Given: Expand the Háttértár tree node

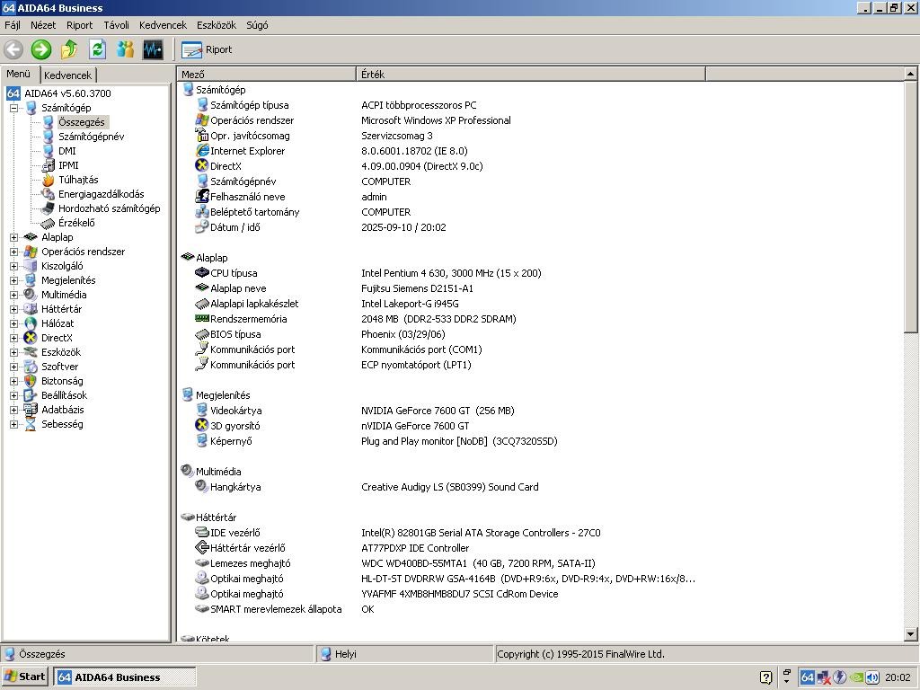Looking at the screenshot, I should 13,309.
